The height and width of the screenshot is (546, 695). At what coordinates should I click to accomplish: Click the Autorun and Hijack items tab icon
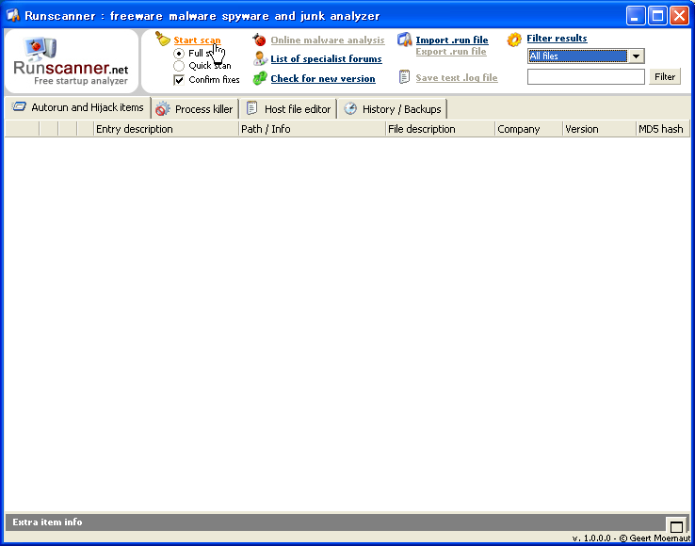(x=19, y=106)
